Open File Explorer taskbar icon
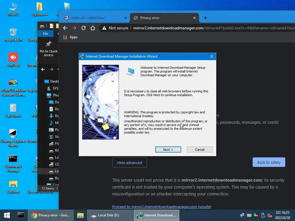The height and width of the screenshot is (221, 295). (80, 215)
